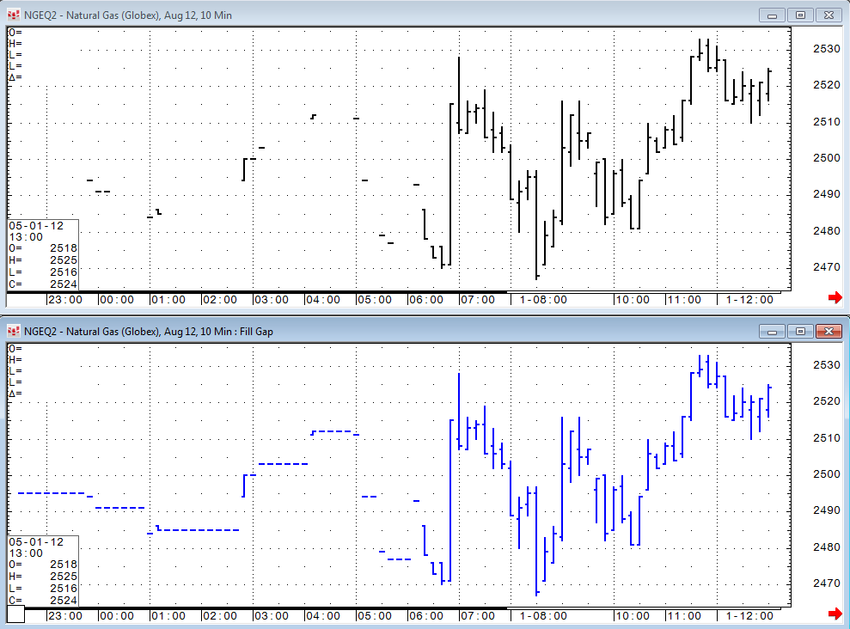Activate the Fill Gap chart title bar
Screen dimensions: 850x629
430,331
